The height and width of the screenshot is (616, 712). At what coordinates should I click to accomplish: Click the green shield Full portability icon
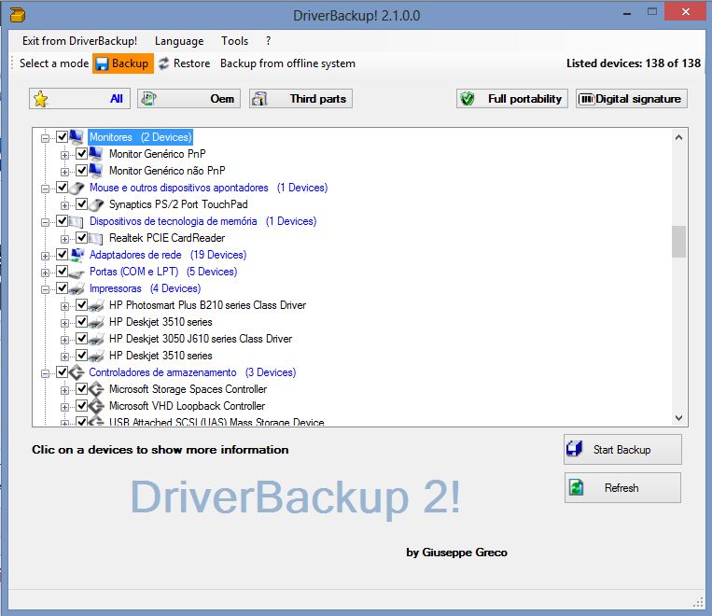coord(467,99)
